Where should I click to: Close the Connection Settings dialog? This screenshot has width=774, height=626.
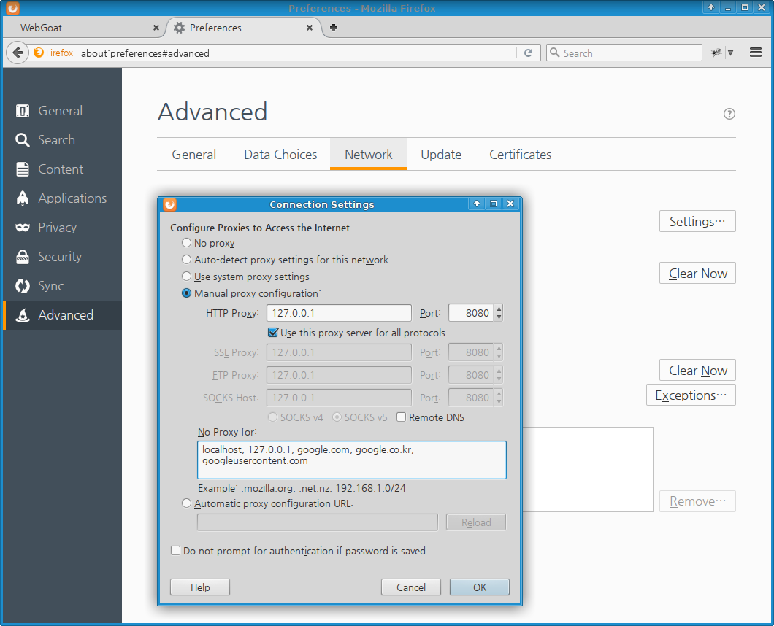coord(510,204)
